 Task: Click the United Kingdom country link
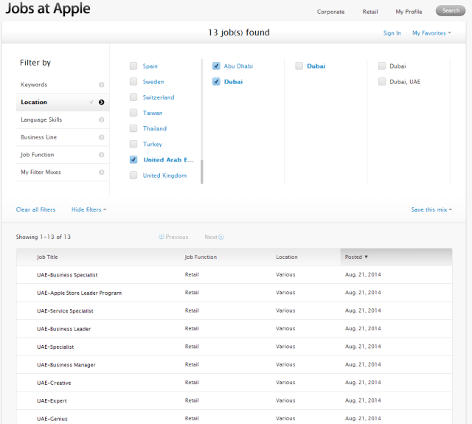pos(164,175)
